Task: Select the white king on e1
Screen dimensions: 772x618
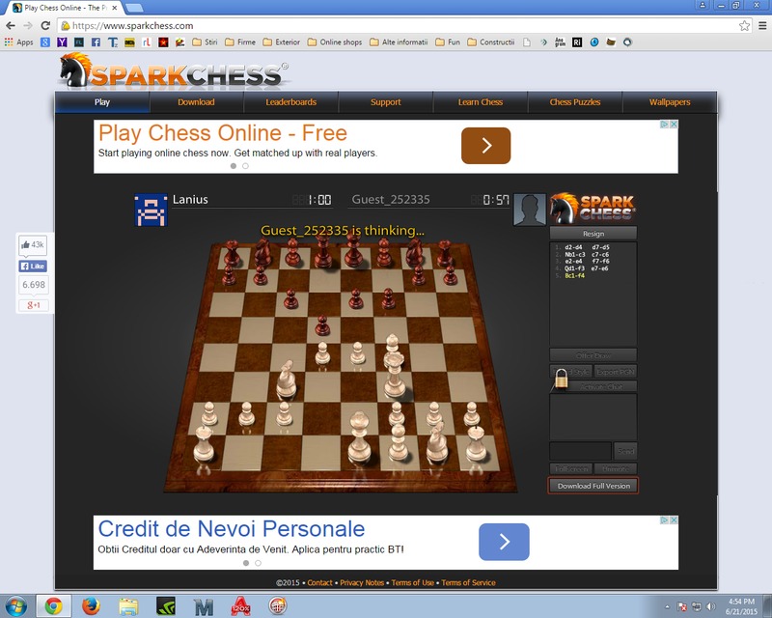Action: (x=360, y=437)
